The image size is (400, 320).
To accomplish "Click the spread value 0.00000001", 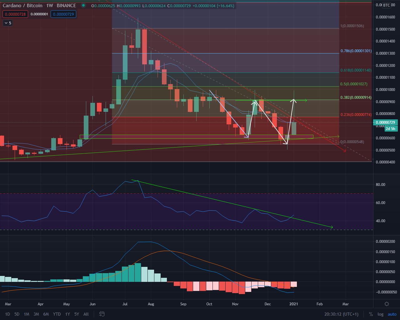I will 39,14.
